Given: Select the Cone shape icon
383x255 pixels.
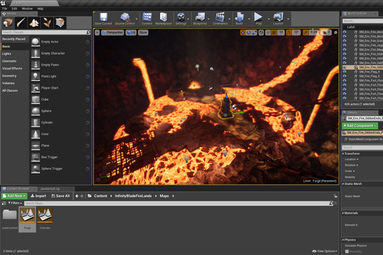Looking at the screenshot, I should pyautogui.click(x=35, y=135).
